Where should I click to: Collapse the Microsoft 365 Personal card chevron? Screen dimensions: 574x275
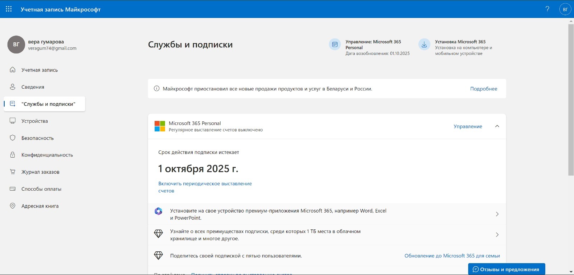pyautogui.click(x=497, y=126)
